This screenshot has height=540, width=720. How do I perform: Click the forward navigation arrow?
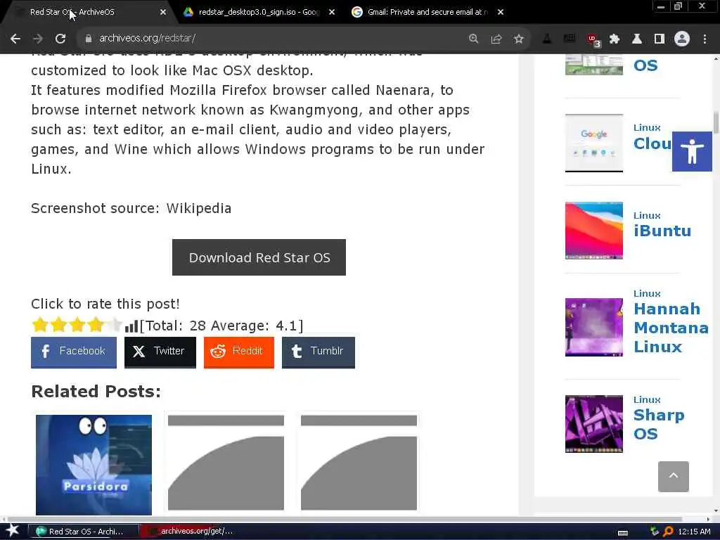click(38, 39)
